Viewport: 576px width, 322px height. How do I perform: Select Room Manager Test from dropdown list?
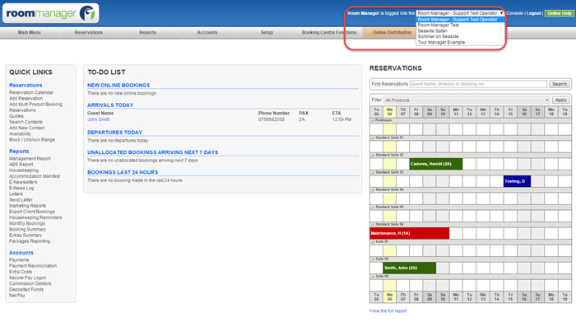point(439,25)
